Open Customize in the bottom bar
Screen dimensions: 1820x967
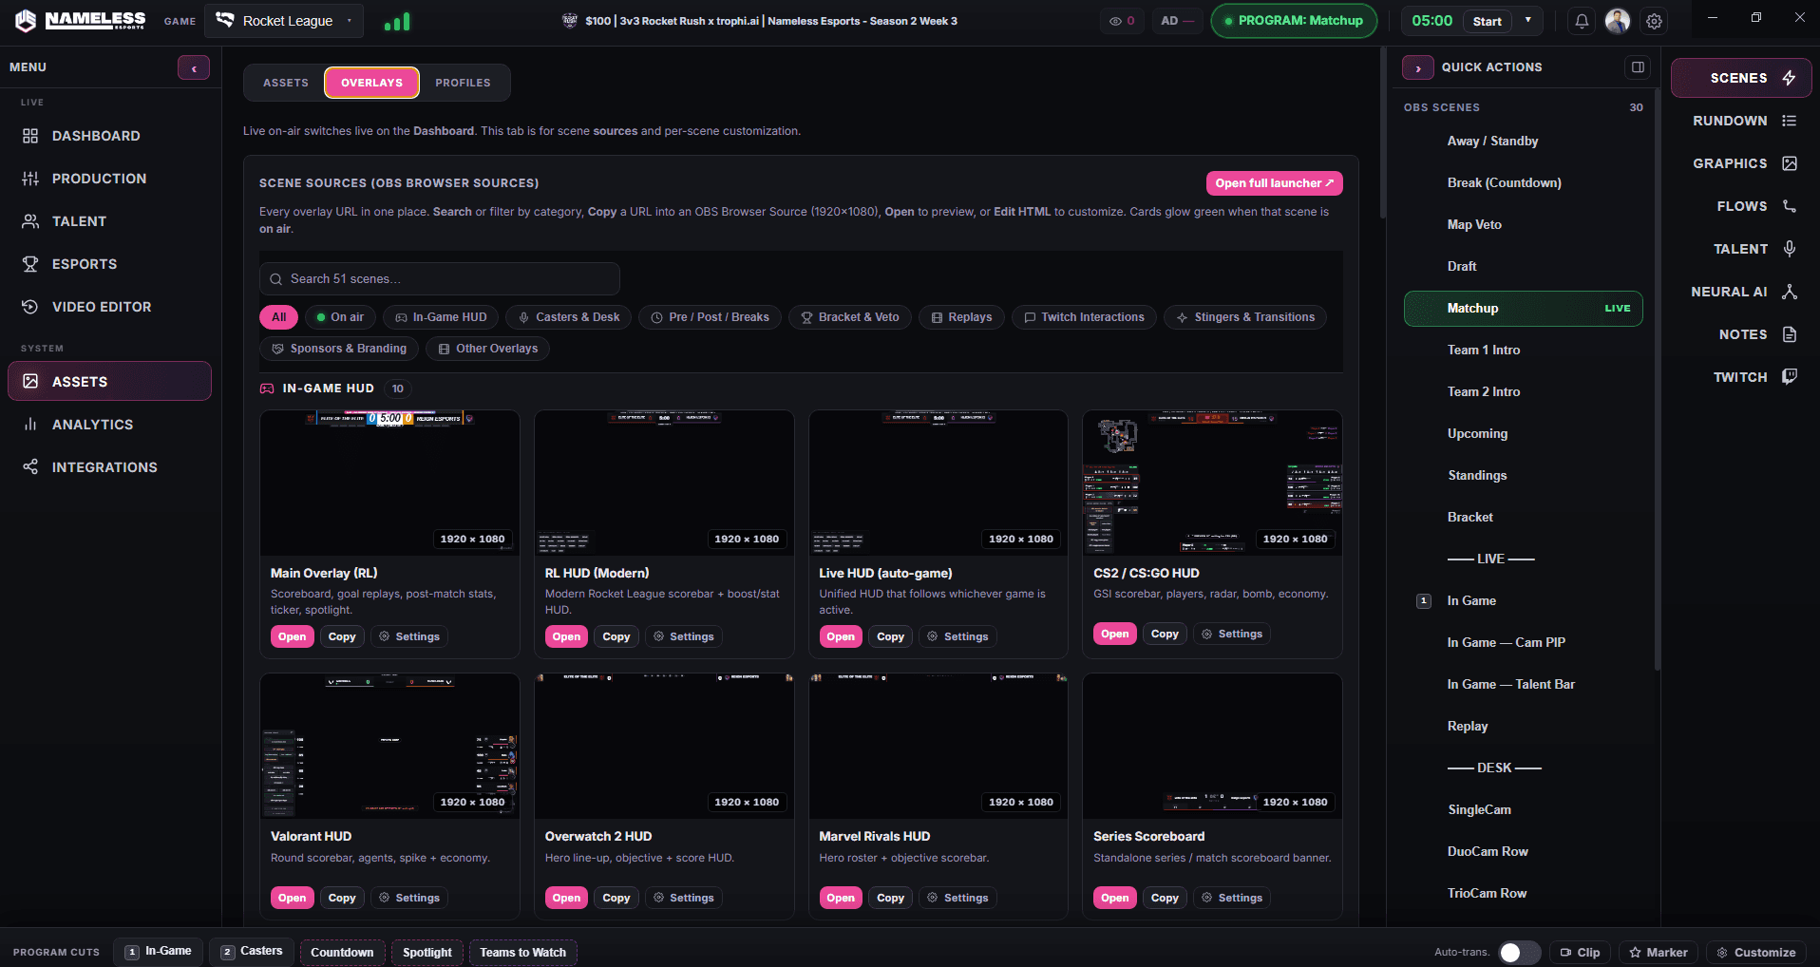click(1756, 952)
